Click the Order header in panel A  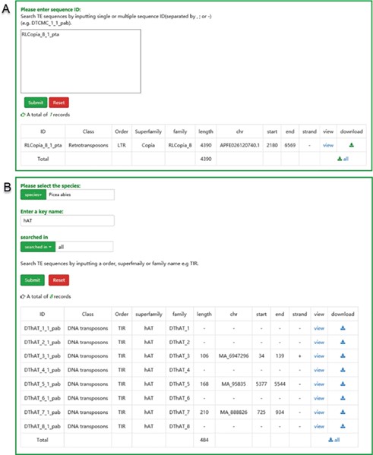(x=122, y=131)
